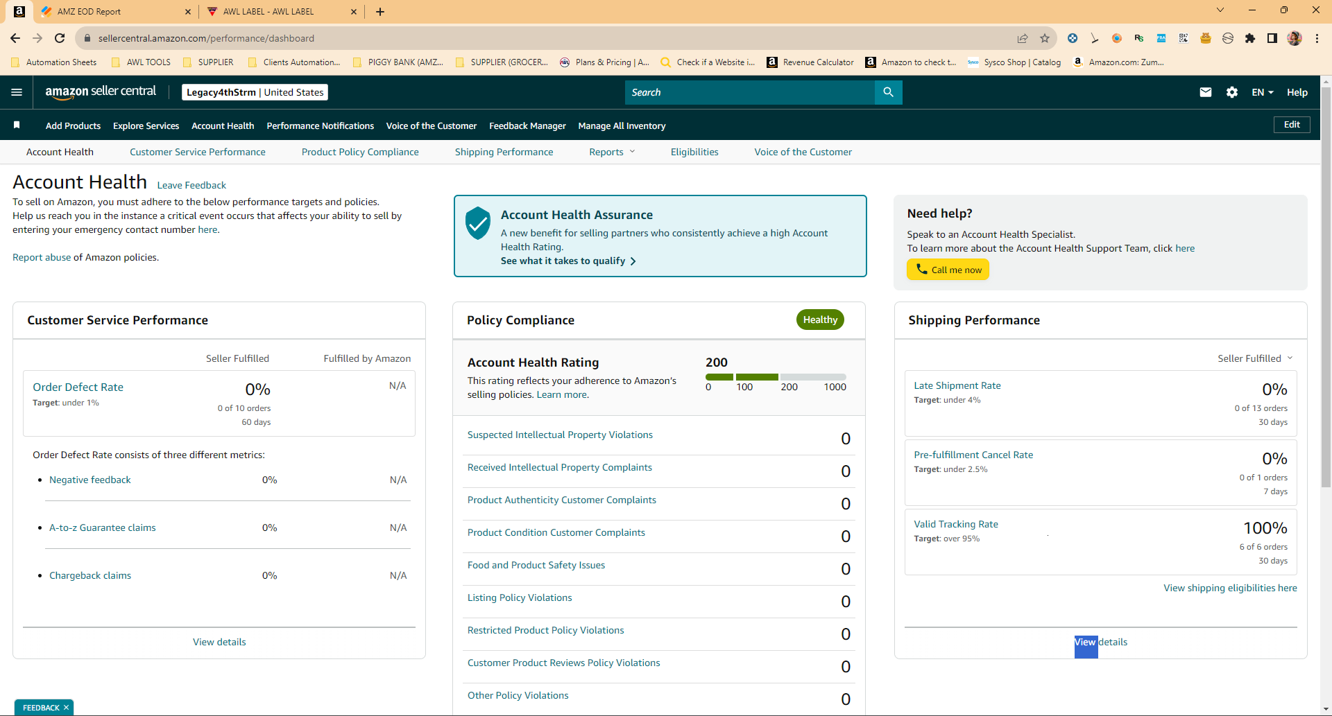This screenshot has height=716, width=1332.
Task: Close the AWL LABEL tab
Action: [354, 12]
